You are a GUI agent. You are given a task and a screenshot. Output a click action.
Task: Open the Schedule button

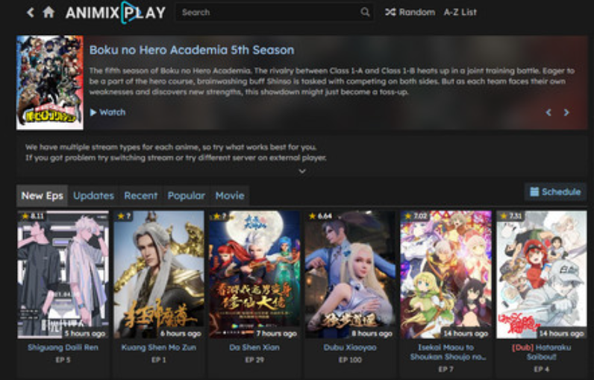click(x=555, y=191)
